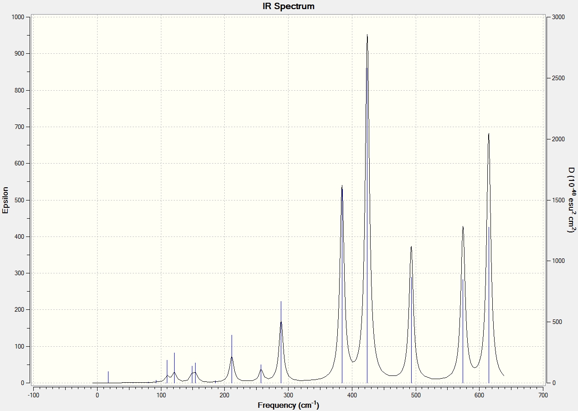Click the -100 tick label on the frequency axis
The width and height of the screenshot is (578, 411).
33,395
